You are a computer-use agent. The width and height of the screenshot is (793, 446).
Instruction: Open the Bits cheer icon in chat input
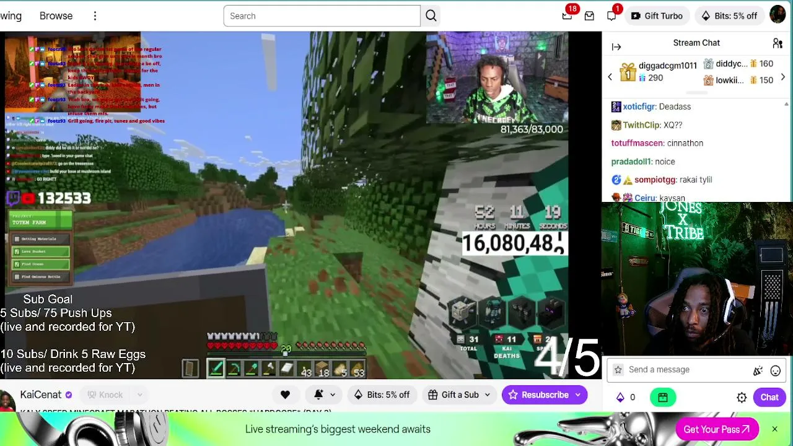coord(758,370)
